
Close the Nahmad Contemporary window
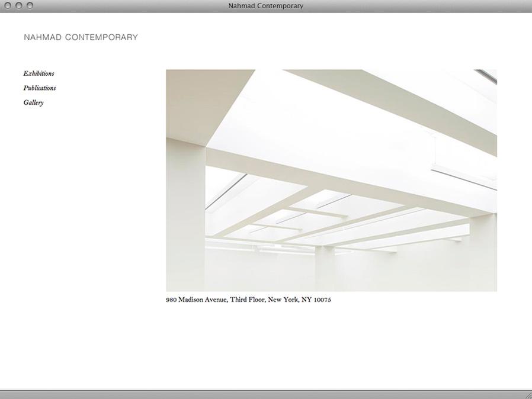point(8,6)
